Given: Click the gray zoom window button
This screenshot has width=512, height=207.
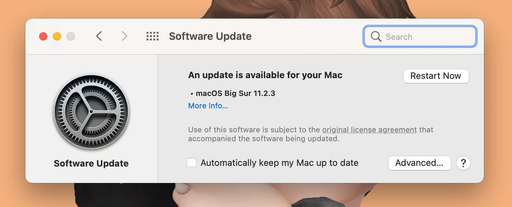Looking at the screenshot, I should point(70,37).
